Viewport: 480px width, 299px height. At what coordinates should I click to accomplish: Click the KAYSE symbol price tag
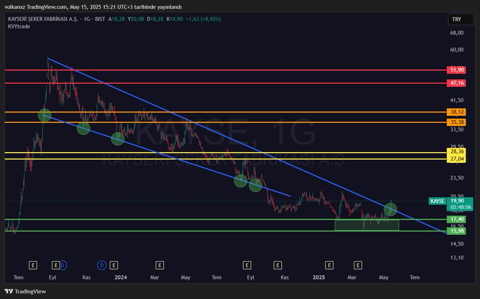click(x=437, y=201)
